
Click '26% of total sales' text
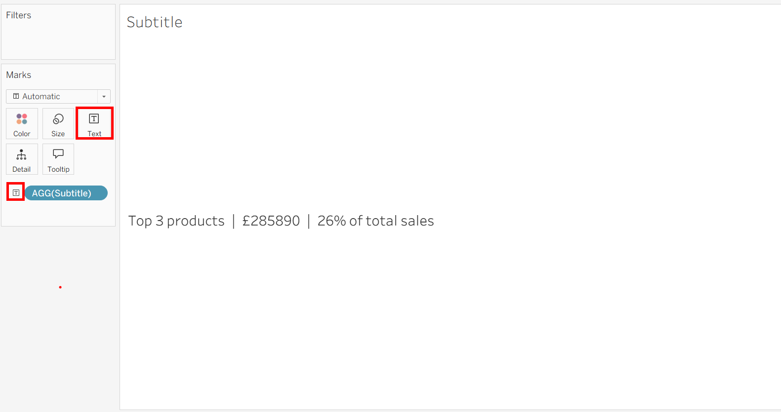375,221
